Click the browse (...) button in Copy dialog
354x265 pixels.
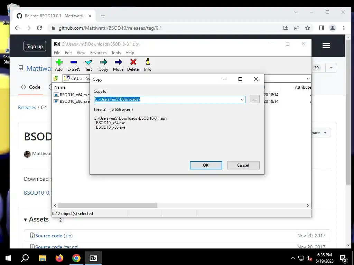(254, 99)
